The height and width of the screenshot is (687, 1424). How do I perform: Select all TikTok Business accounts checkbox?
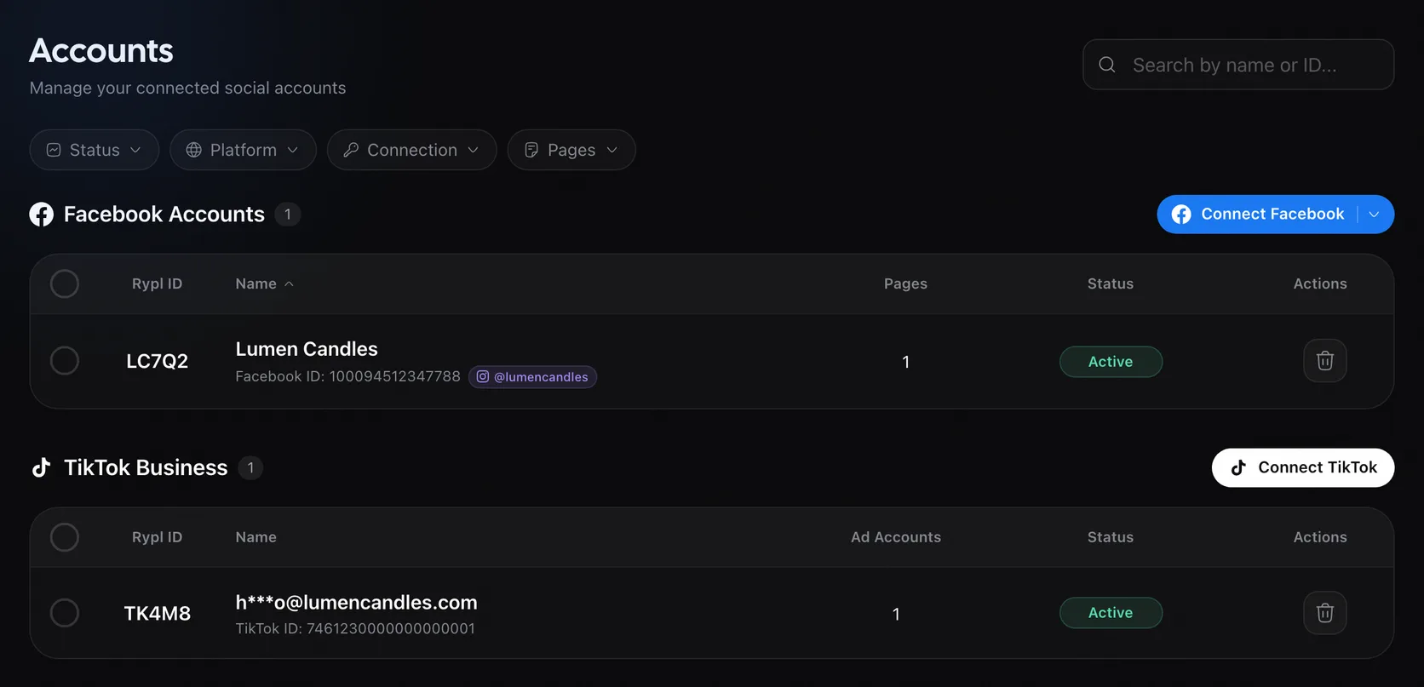(65, 537)
